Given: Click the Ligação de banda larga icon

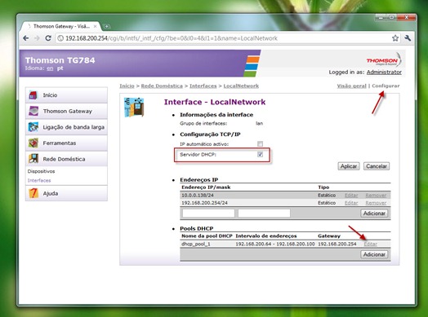Looking at the screenshot, I should click(33, 127).
